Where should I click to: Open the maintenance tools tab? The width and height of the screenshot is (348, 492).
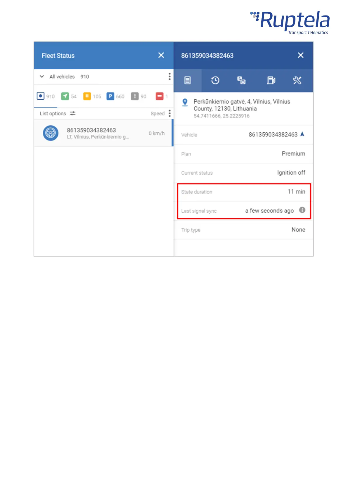pos(297,80)
